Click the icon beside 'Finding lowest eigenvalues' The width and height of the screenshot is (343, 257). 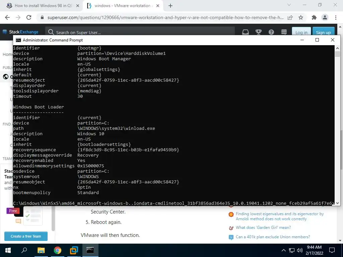tap(231, 215)
